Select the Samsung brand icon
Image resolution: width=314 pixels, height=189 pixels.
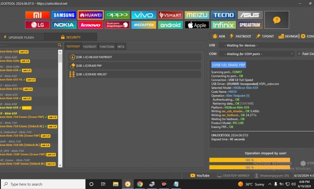[64, 15]
